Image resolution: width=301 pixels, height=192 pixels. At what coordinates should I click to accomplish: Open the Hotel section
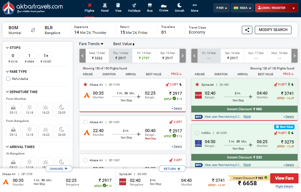[105, 8]
